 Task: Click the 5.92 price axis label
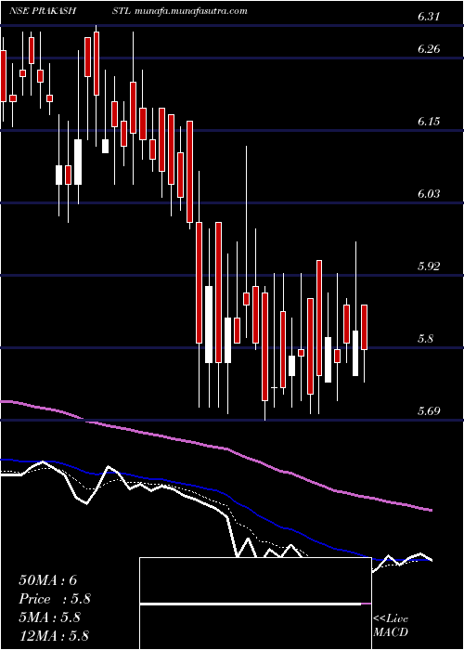[429, 266]
